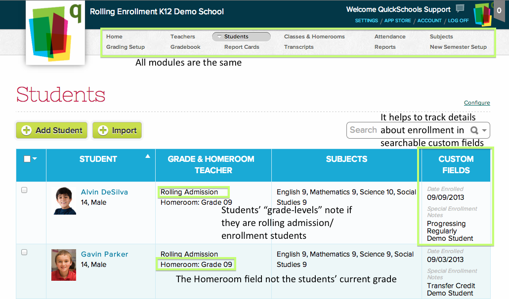
Task: Click the Custom Fields column header
Action: [x=456, y=165]
